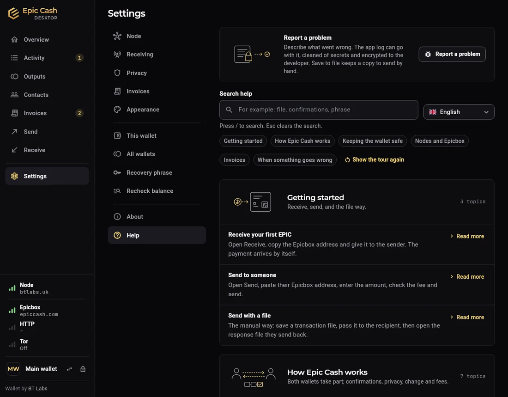508x397 pixels.
Task: Click the MW wallet avatar
Action: [13, 369]
